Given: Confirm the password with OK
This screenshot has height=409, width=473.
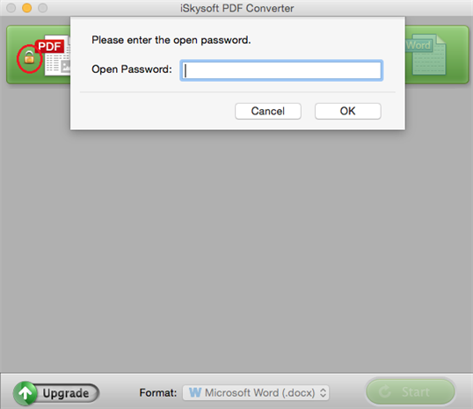Looking at the screenshot, I should click(x=348, y=111).
